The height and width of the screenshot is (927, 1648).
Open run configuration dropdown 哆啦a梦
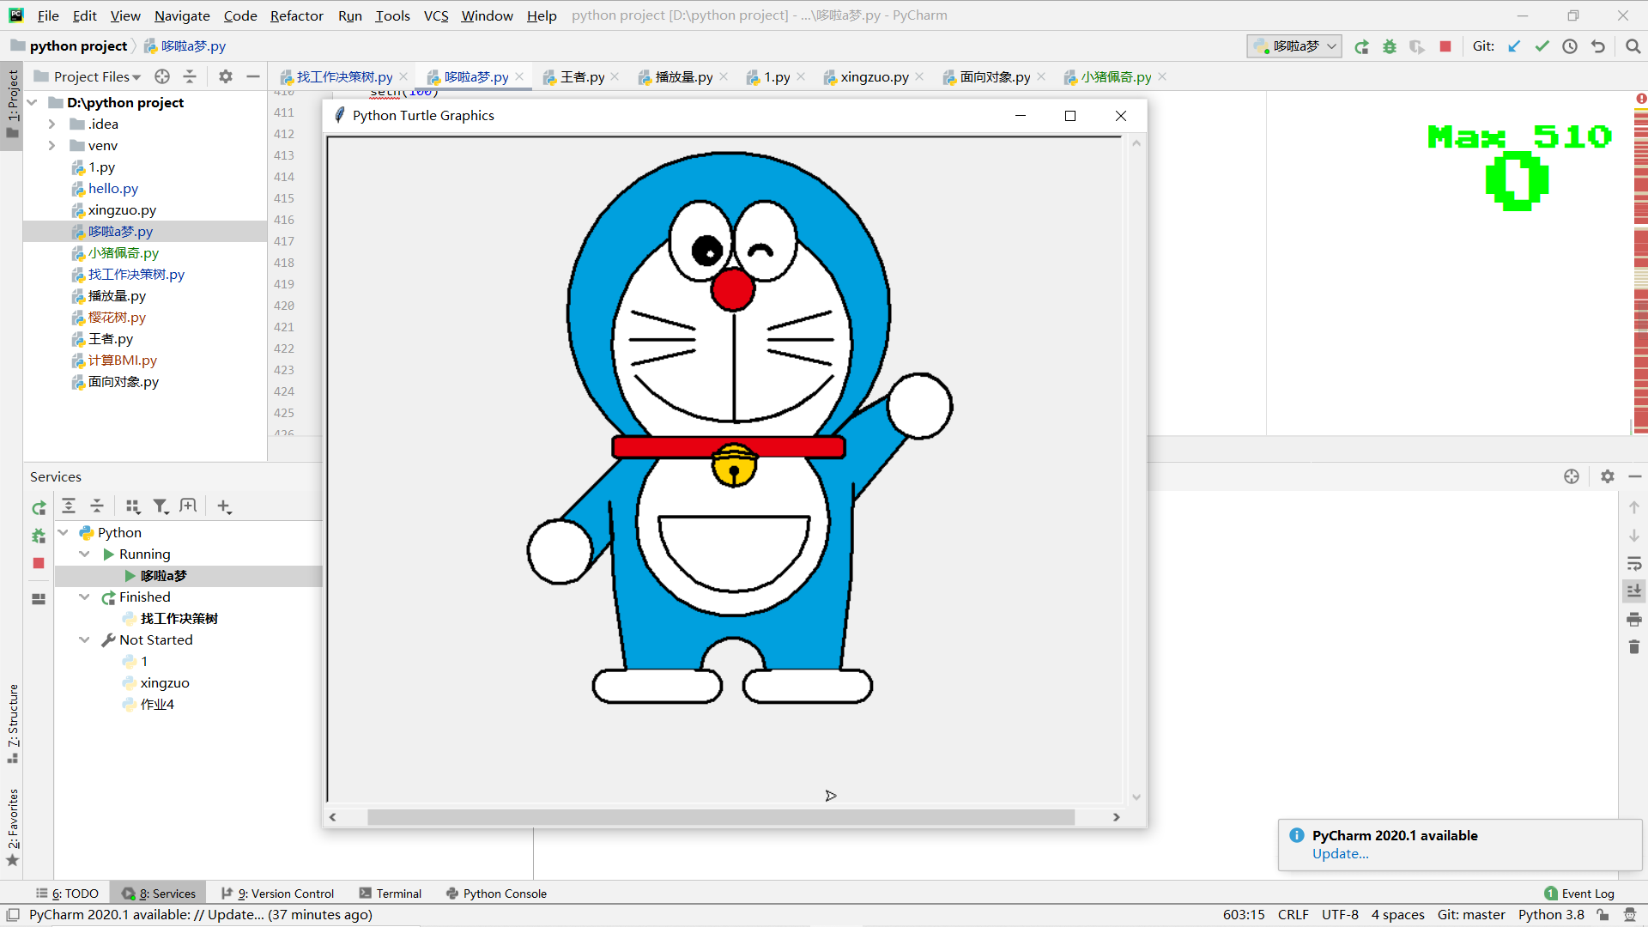tap(1294, 46)
